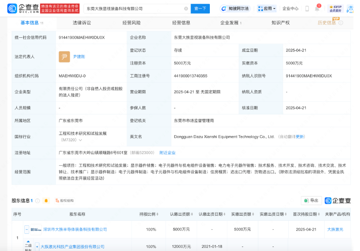Select registration number 441900013740355
360x251 pixels.
(x=191, y=76)
